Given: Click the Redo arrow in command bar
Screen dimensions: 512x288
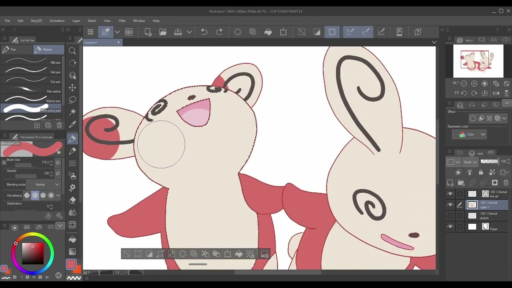Looking at the screenshot, I should point(219,32).
